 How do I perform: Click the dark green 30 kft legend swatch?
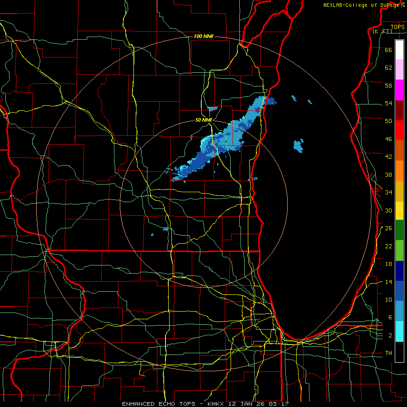[x=399, y=230]
